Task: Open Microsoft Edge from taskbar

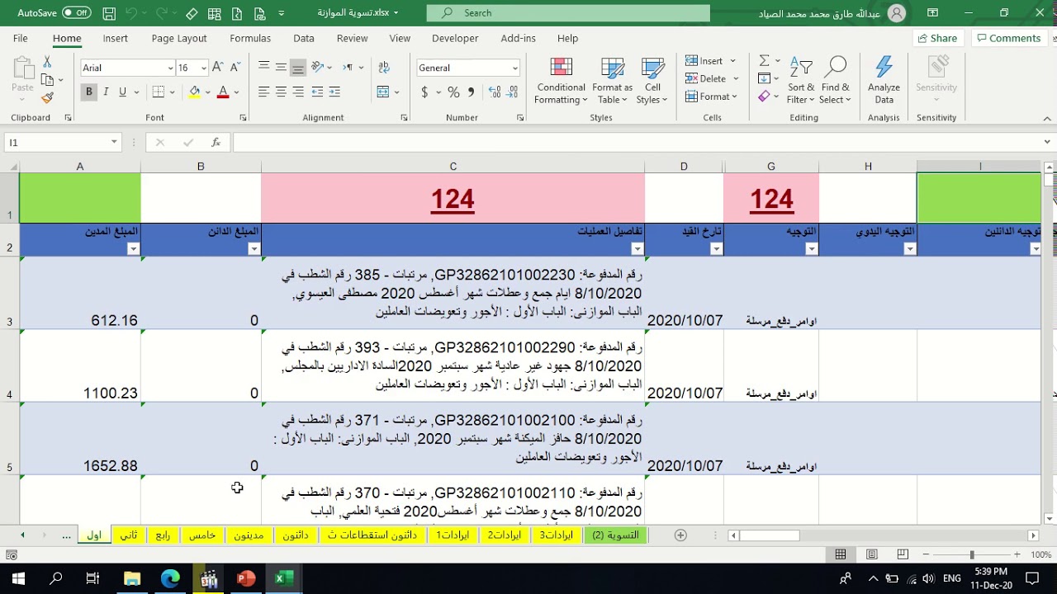Action: 170,579
